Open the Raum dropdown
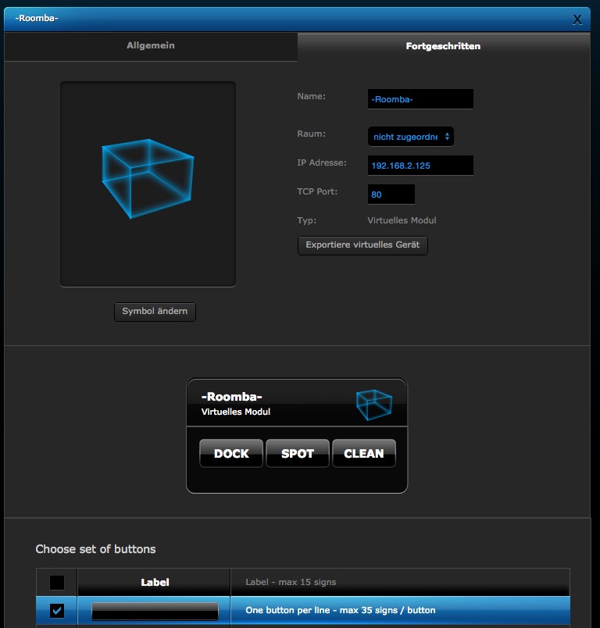 click(x=410, y=137)
